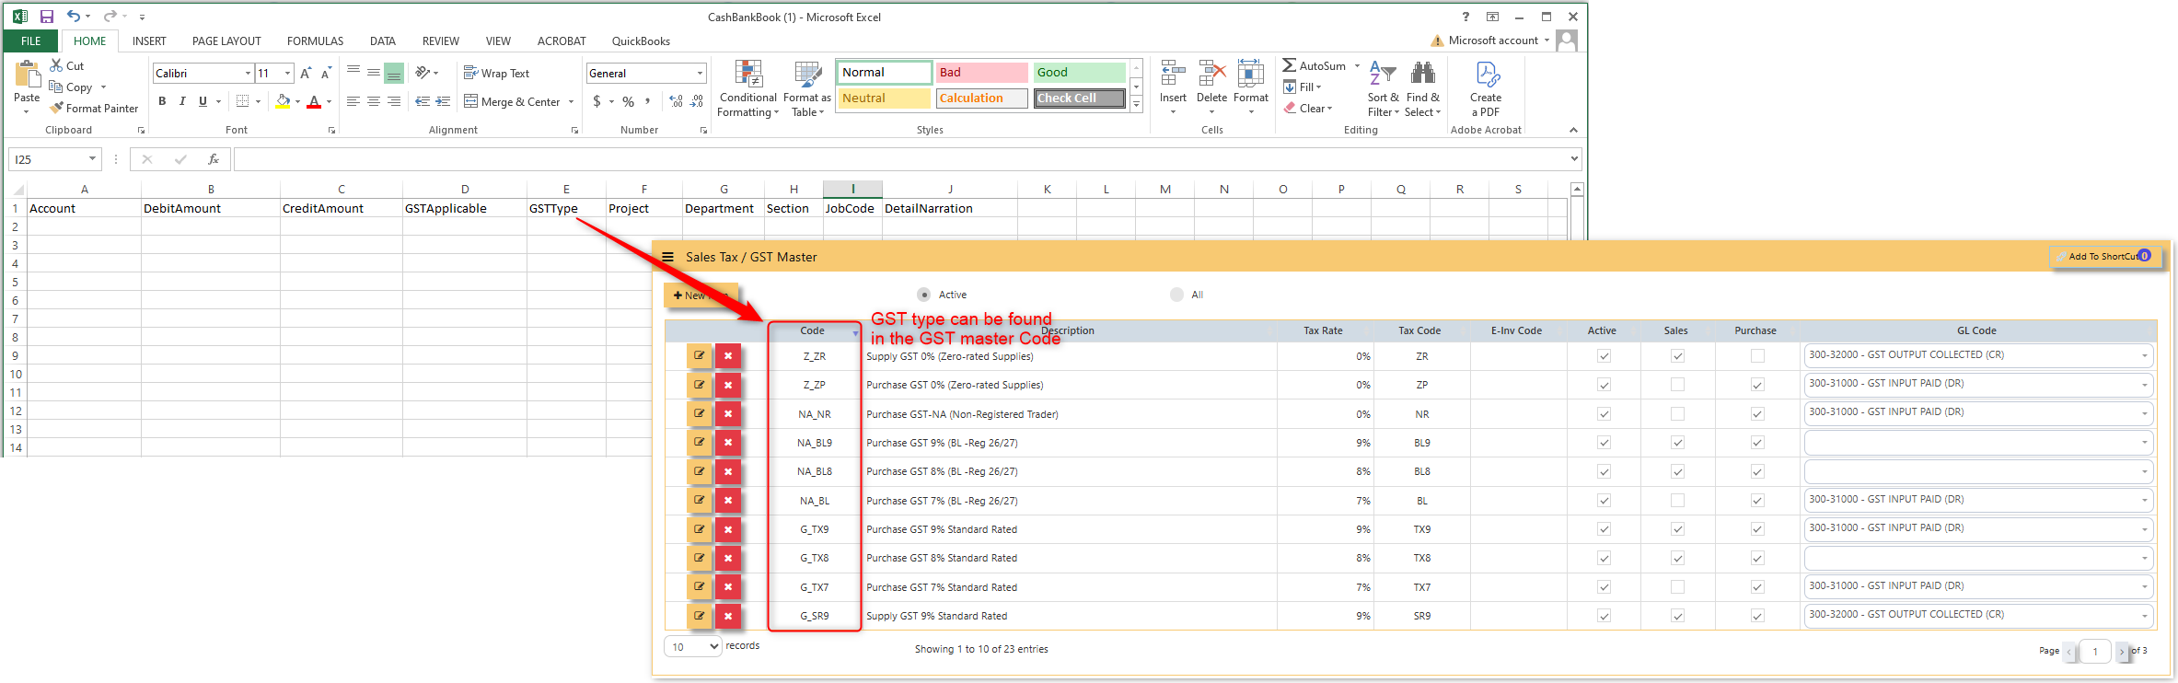Sort by the Code column header
Screen dimensions: 2178x683
point(812,330)
